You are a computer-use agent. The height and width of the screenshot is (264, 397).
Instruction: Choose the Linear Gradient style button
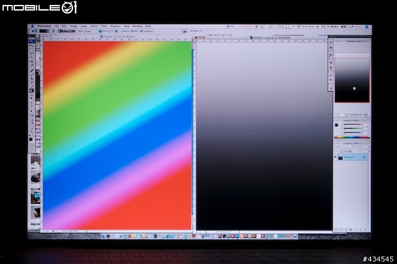[x=60, y=31]
